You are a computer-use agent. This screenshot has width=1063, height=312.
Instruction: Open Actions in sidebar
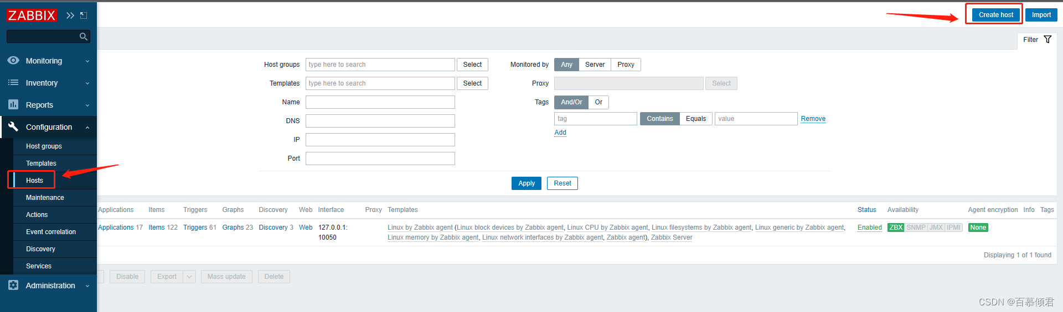pos(37,215)
